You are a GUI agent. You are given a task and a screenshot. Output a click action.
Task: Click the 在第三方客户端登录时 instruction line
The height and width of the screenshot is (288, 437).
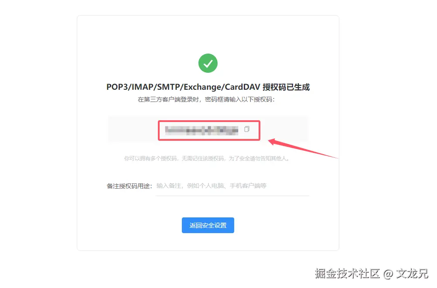coord(206,99)
